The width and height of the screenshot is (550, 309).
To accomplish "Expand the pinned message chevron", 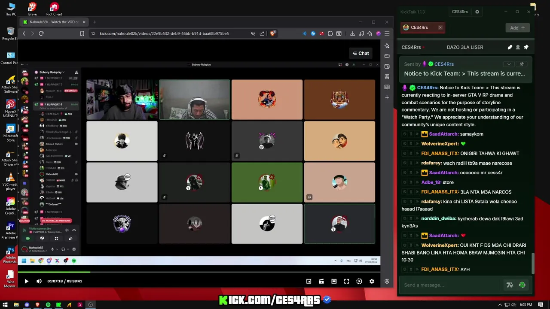I will pos(509,64).
